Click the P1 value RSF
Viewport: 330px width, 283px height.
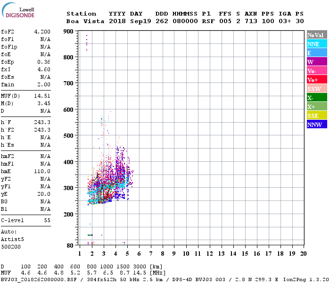(208, 21)
